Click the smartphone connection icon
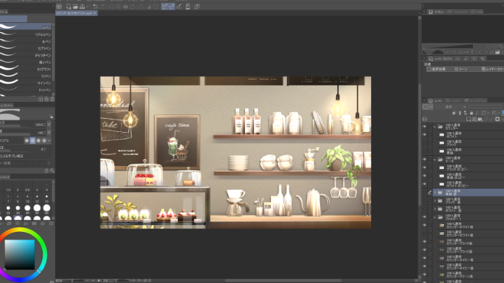This screenshot has height=283, width=504. click(x=188, y=6)
